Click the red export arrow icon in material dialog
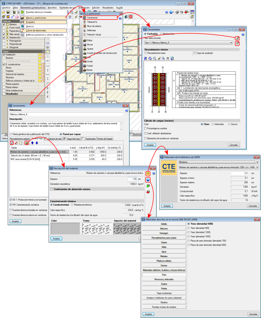This screenshot has height=318, width=261. pos(148,192)
